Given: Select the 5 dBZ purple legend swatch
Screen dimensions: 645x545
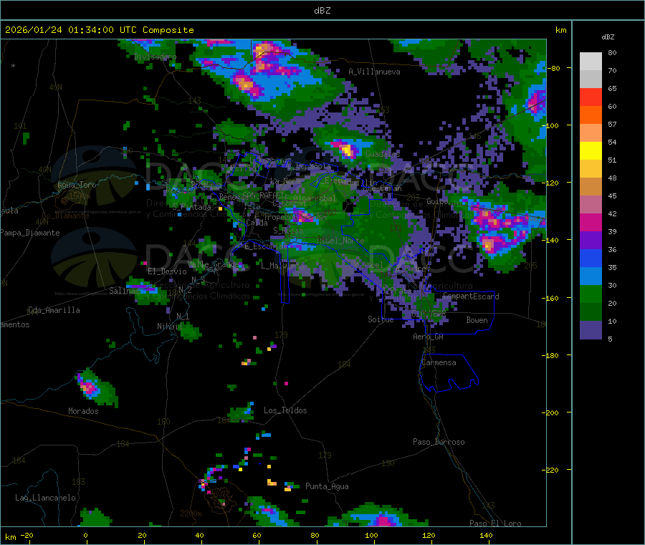Looking at the screenshot, I should (591, 330).
